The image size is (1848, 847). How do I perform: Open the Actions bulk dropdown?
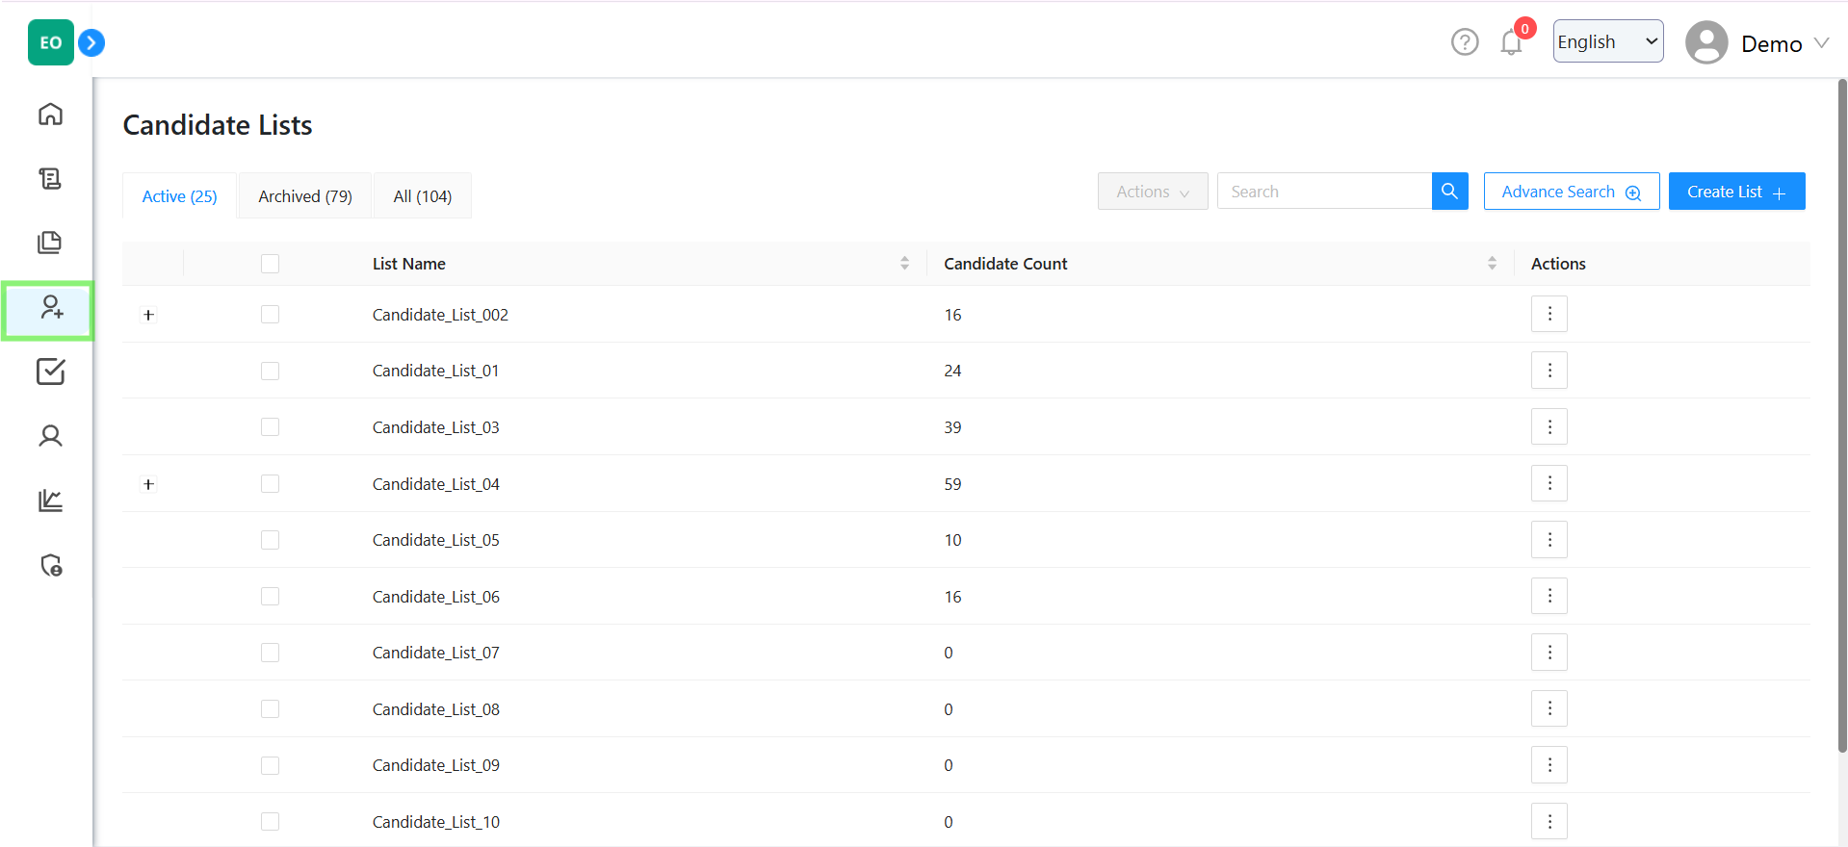tap(1152, 192)
